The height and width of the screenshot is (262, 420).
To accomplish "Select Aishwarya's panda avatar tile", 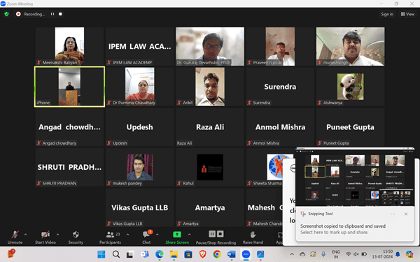I will pyautogui.click(x=351, y=87).
